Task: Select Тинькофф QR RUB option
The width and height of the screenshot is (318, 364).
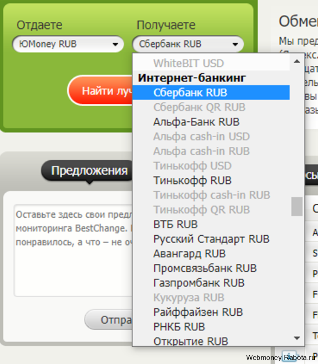Action: click(x=211, y=209)
